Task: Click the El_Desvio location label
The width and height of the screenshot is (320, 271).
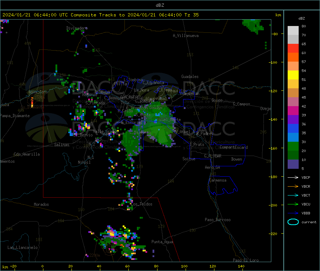Action: point(83,135)
